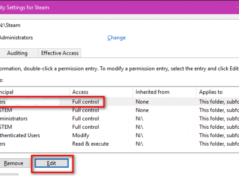Select the SYSTEM entry inherited from None
Viewport: 239px width, 177px height.
[119, 110]
